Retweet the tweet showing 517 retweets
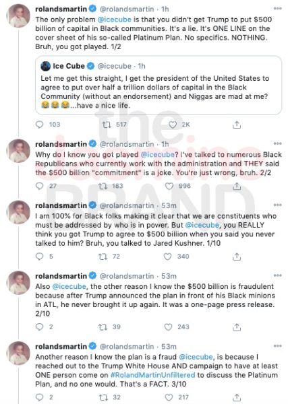This screenshot has height=404, width=288. tap(107, 125)
